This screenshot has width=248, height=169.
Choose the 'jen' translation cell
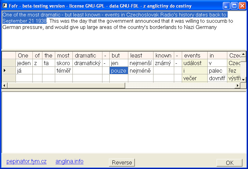tap(119, 63)
